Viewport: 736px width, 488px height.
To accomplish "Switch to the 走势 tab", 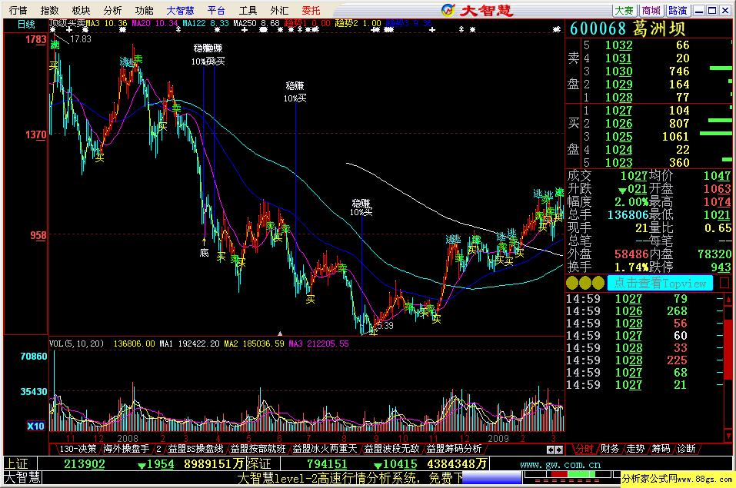I will 635,449.
